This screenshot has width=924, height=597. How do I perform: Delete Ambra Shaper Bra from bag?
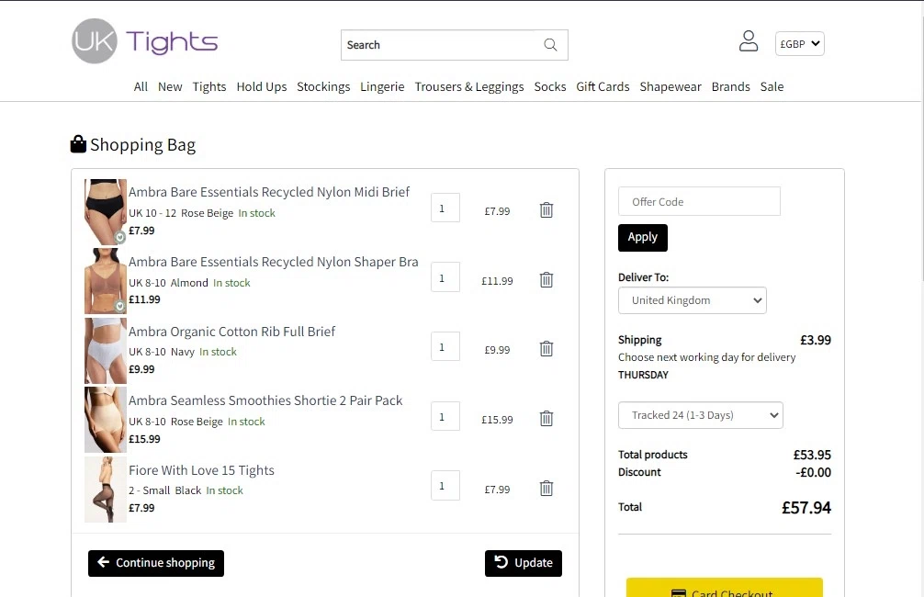pyautogui.click(x=547, y=279)
